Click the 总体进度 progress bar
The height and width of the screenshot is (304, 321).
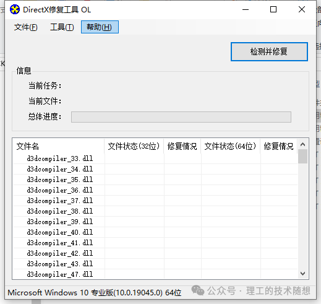(x=181, y=117)
